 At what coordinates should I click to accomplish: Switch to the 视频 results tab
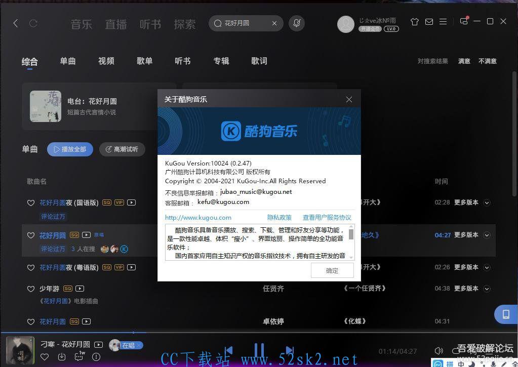pyautogui.click(x=106, y=61)
